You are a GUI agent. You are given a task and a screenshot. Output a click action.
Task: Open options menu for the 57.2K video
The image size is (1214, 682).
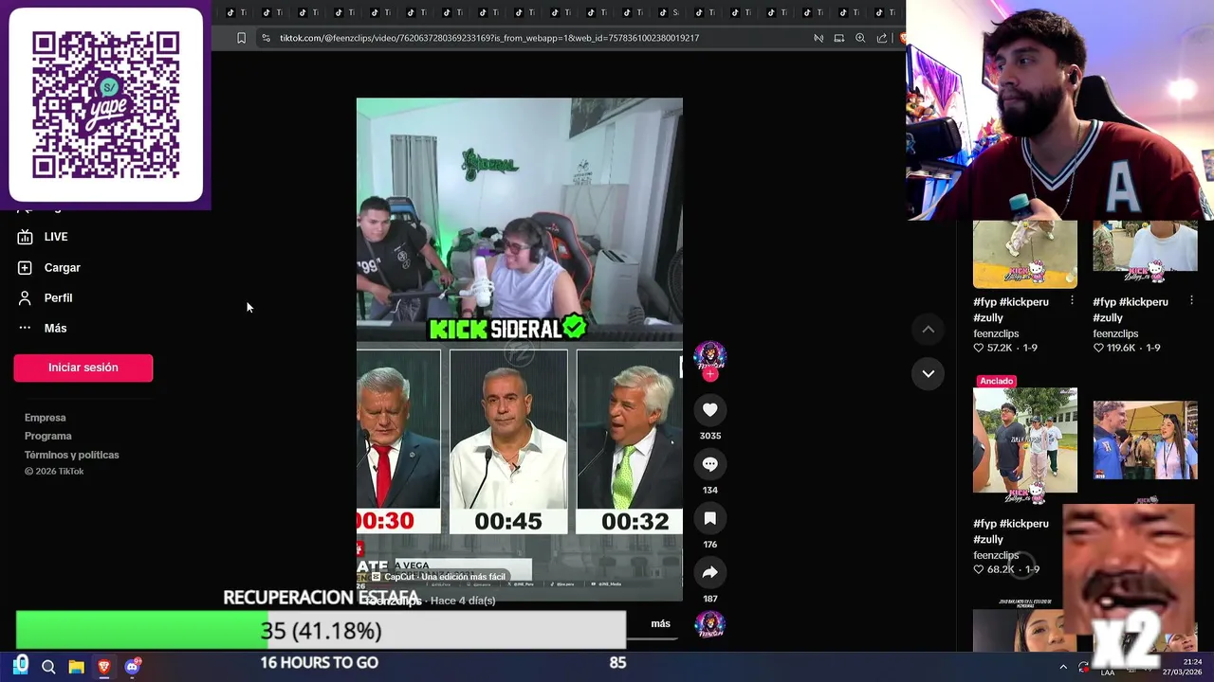tap(1072, 300)
